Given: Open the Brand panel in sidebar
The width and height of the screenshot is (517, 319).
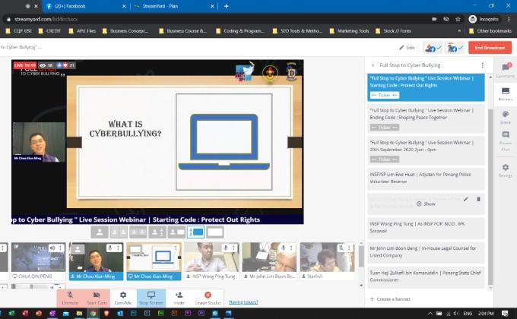Looking at the screenshot, I should (x=505, y=117).
